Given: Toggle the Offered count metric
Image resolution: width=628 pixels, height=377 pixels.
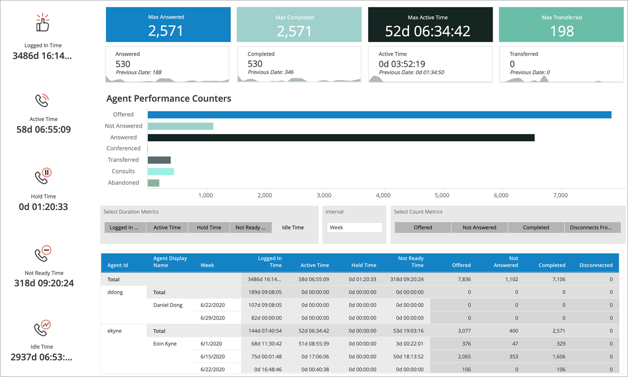Looking at the screenshot, I should coord(423,228).
